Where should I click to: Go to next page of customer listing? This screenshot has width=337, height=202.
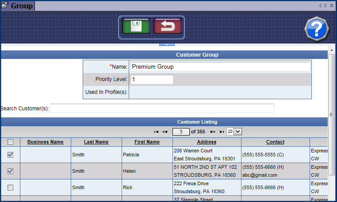tap(213, 132)
